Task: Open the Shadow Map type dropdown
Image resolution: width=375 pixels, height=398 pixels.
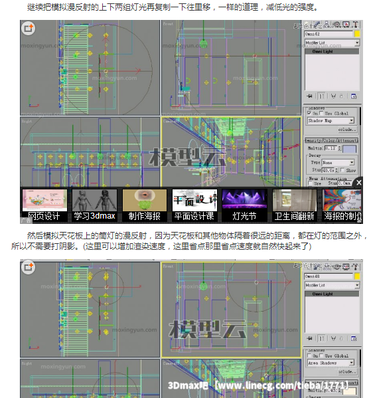Action: coord(331,120)
